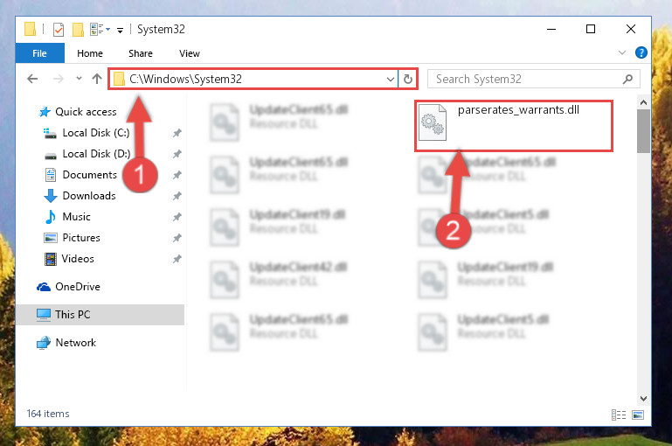Click the search magnifier icon
The width and height of the screenshot is (672, 446).
627,79
